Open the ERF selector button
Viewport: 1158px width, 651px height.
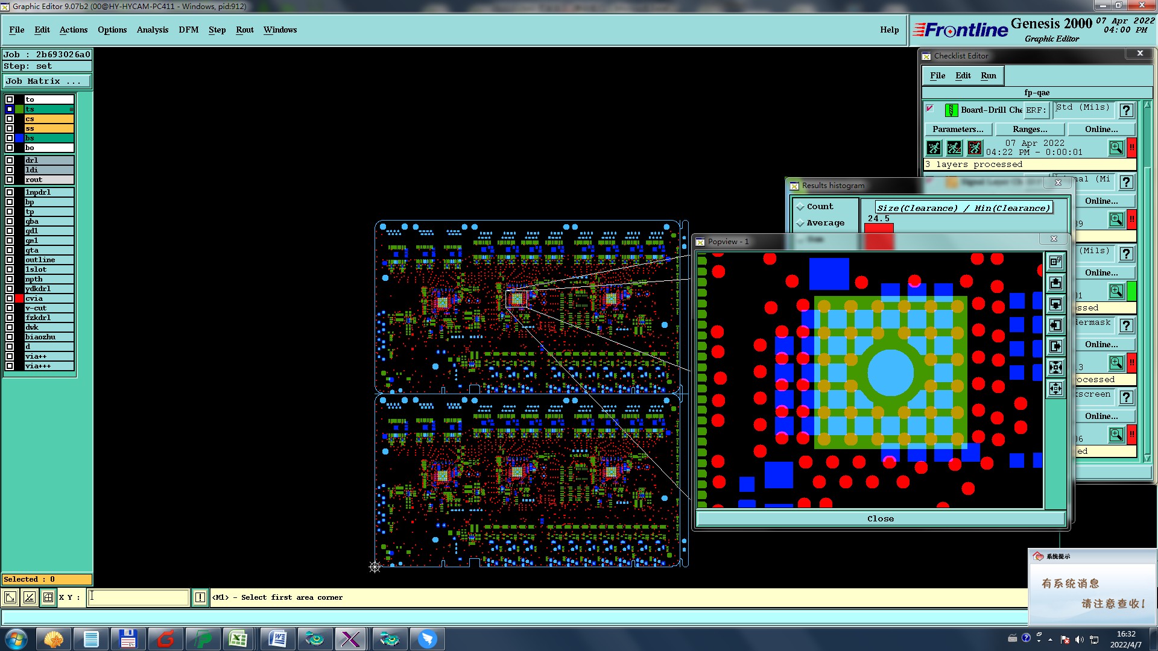click(1036, 110)
